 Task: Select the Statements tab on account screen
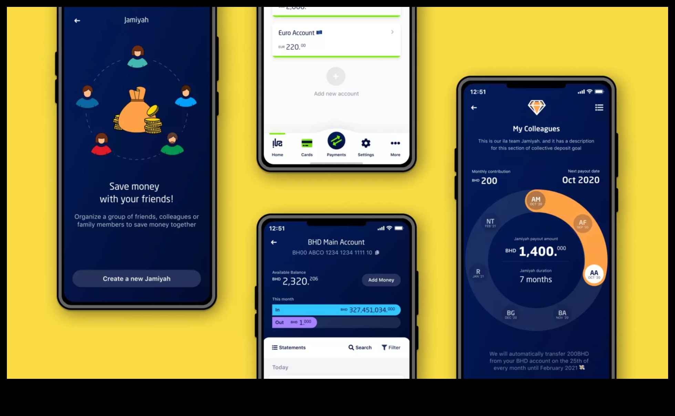pyautogui.click(x=290, y=347)
